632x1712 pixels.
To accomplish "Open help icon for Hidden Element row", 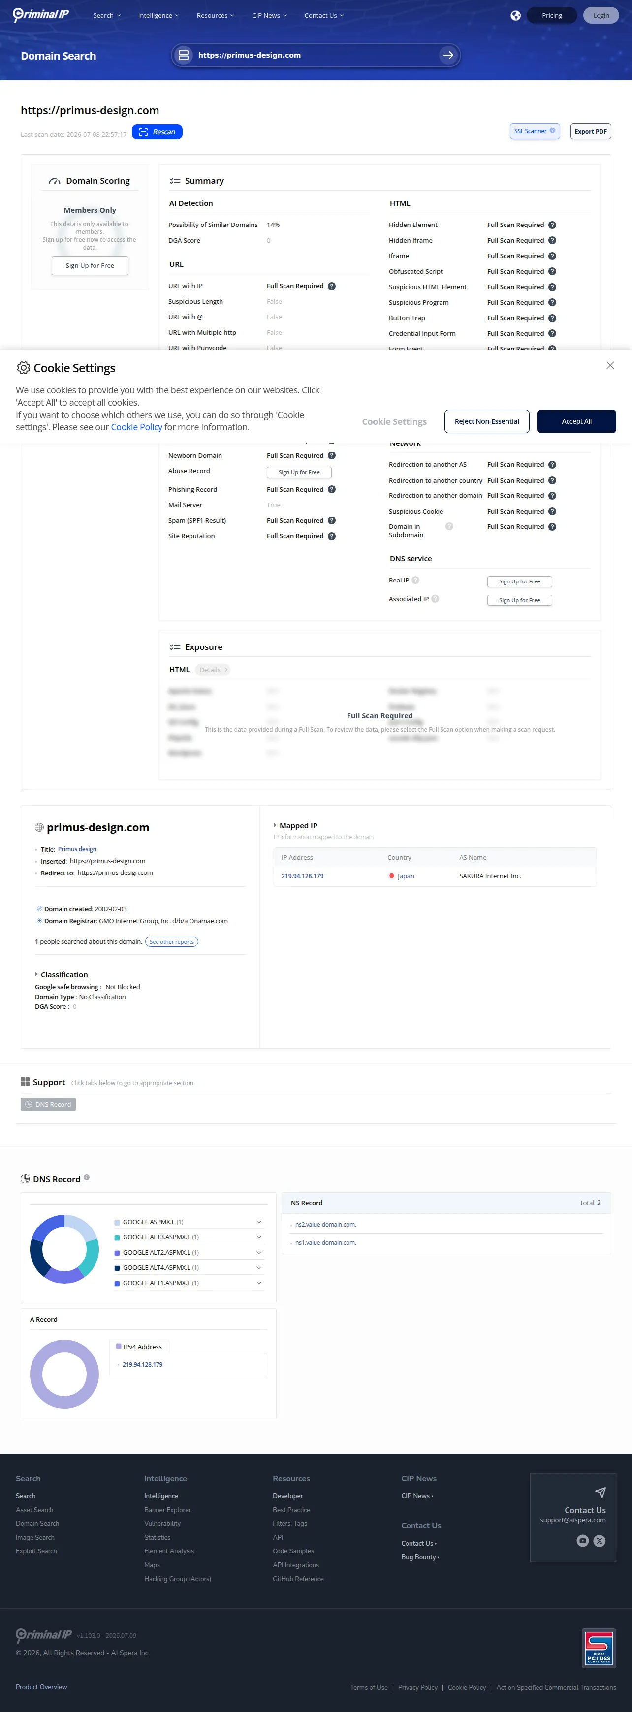I will 552,225.
